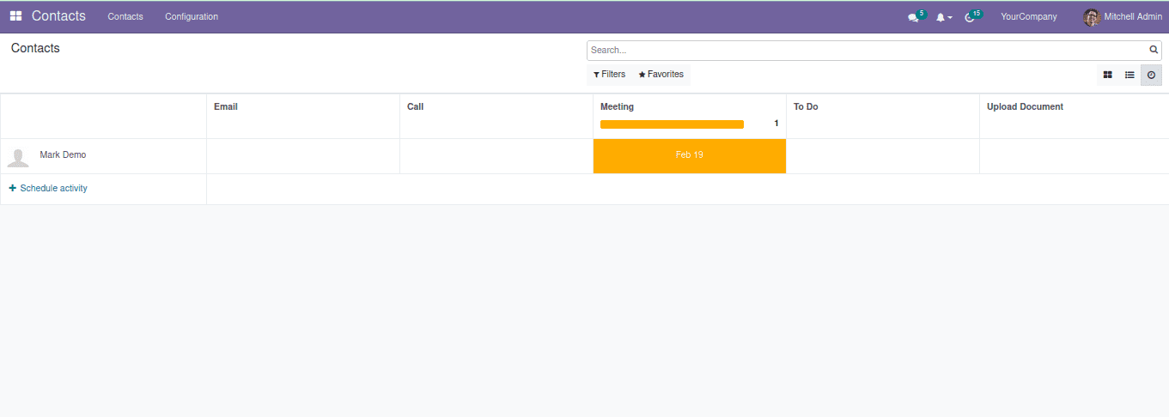Switch to List view
This screenshot has width=1169, height=417.
coord(1129,76)
